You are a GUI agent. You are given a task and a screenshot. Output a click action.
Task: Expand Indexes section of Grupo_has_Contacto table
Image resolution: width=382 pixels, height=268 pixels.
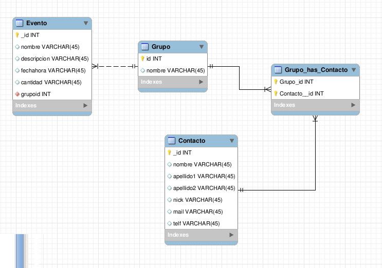point(353,105)
